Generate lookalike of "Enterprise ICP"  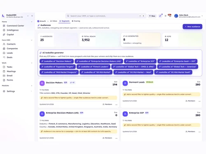click(140, 61)
